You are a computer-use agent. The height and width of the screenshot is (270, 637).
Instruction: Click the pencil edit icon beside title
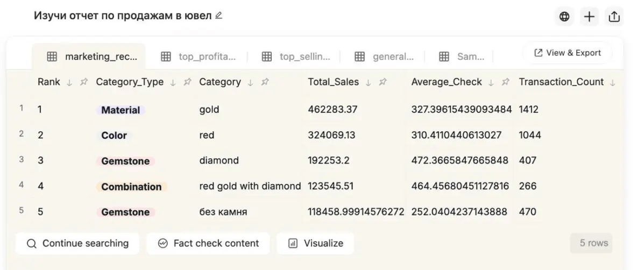click(218, 16)
